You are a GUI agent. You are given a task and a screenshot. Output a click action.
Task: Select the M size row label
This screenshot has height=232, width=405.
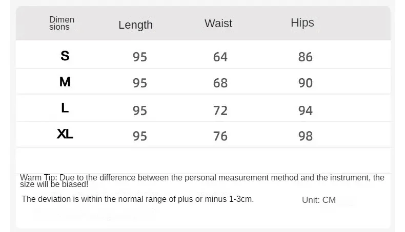coord(65,82)
